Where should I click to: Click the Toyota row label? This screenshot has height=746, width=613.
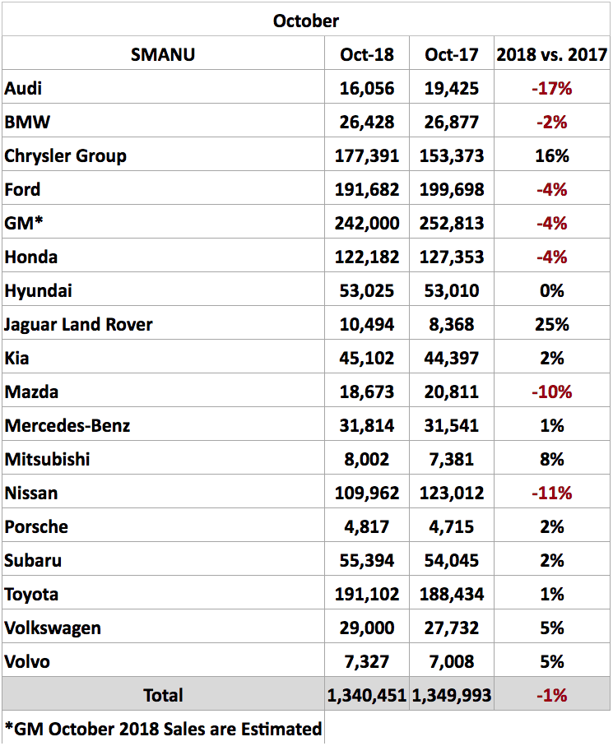(x=31, y=594)
